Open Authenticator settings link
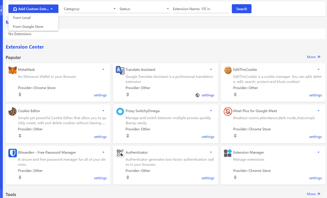The image size is (327, 198). tap(208, 178)
